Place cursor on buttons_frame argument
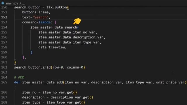The height and width of the screenshot is (105, 187). (35, 12)
